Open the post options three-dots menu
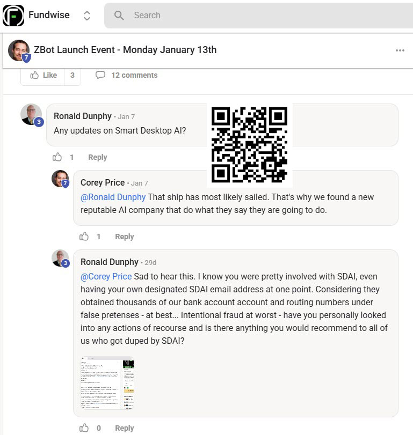The image size is (413, 435). point(400,50)
